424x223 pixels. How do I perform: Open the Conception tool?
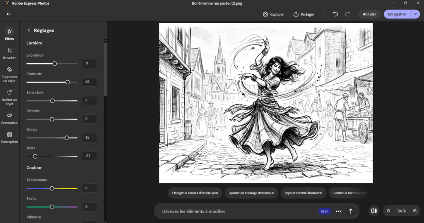[x=9, y=137]
